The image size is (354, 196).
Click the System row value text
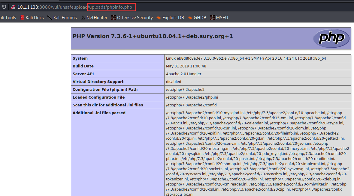[x=246, y=58]
